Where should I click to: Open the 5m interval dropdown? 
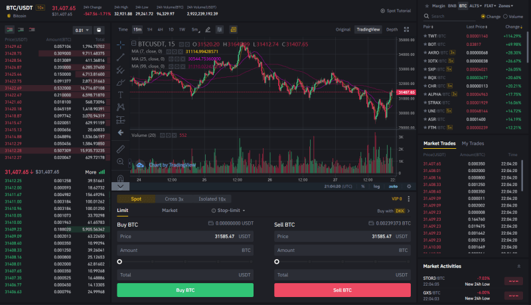(x=196, y=30)
